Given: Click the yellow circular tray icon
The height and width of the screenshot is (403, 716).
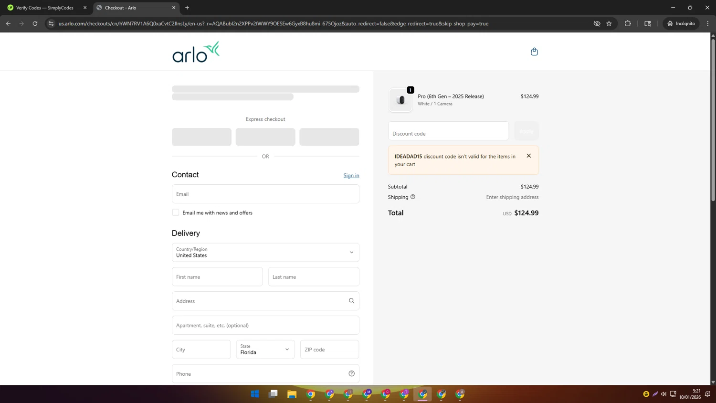Looking at the screenshot, I should 646,394.
